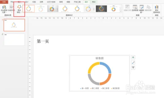Switch to the 开始 (Home) tab
164x98 pixels.
click(x=12, y=2)
